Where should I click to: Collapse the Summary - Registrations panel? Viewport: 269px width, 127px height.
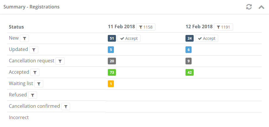pos(261,7)
